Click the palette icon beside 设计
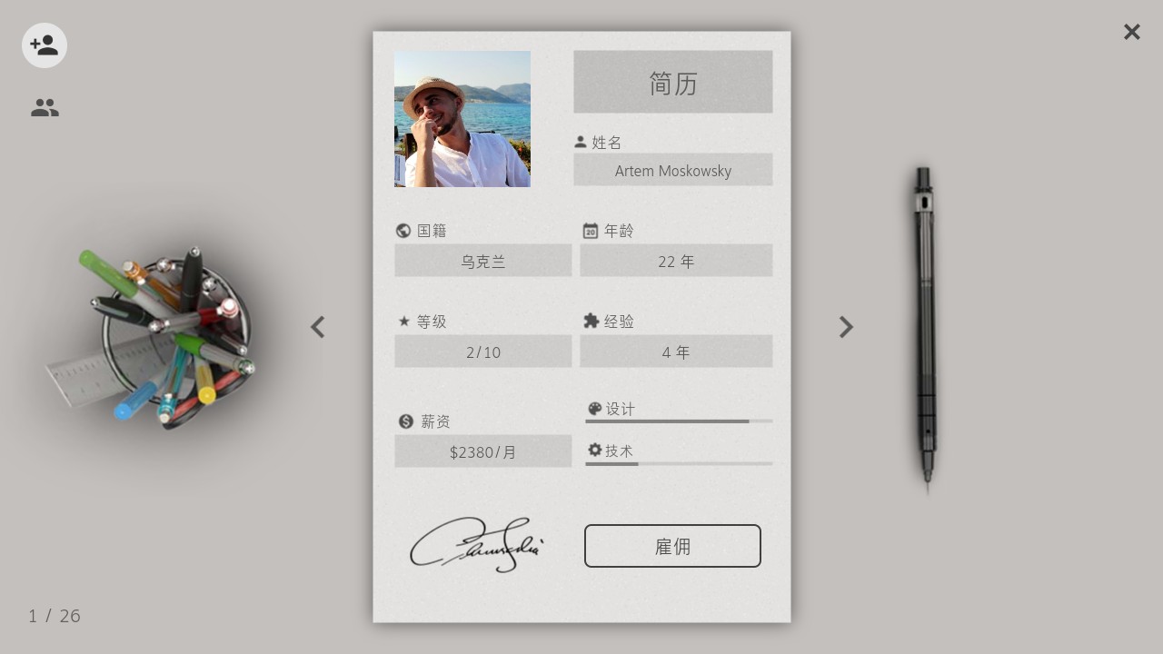 pos(595,409)
